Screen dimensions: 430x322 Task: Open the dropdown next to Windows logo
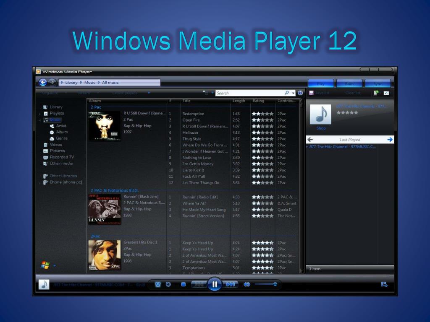pos(55,265)
